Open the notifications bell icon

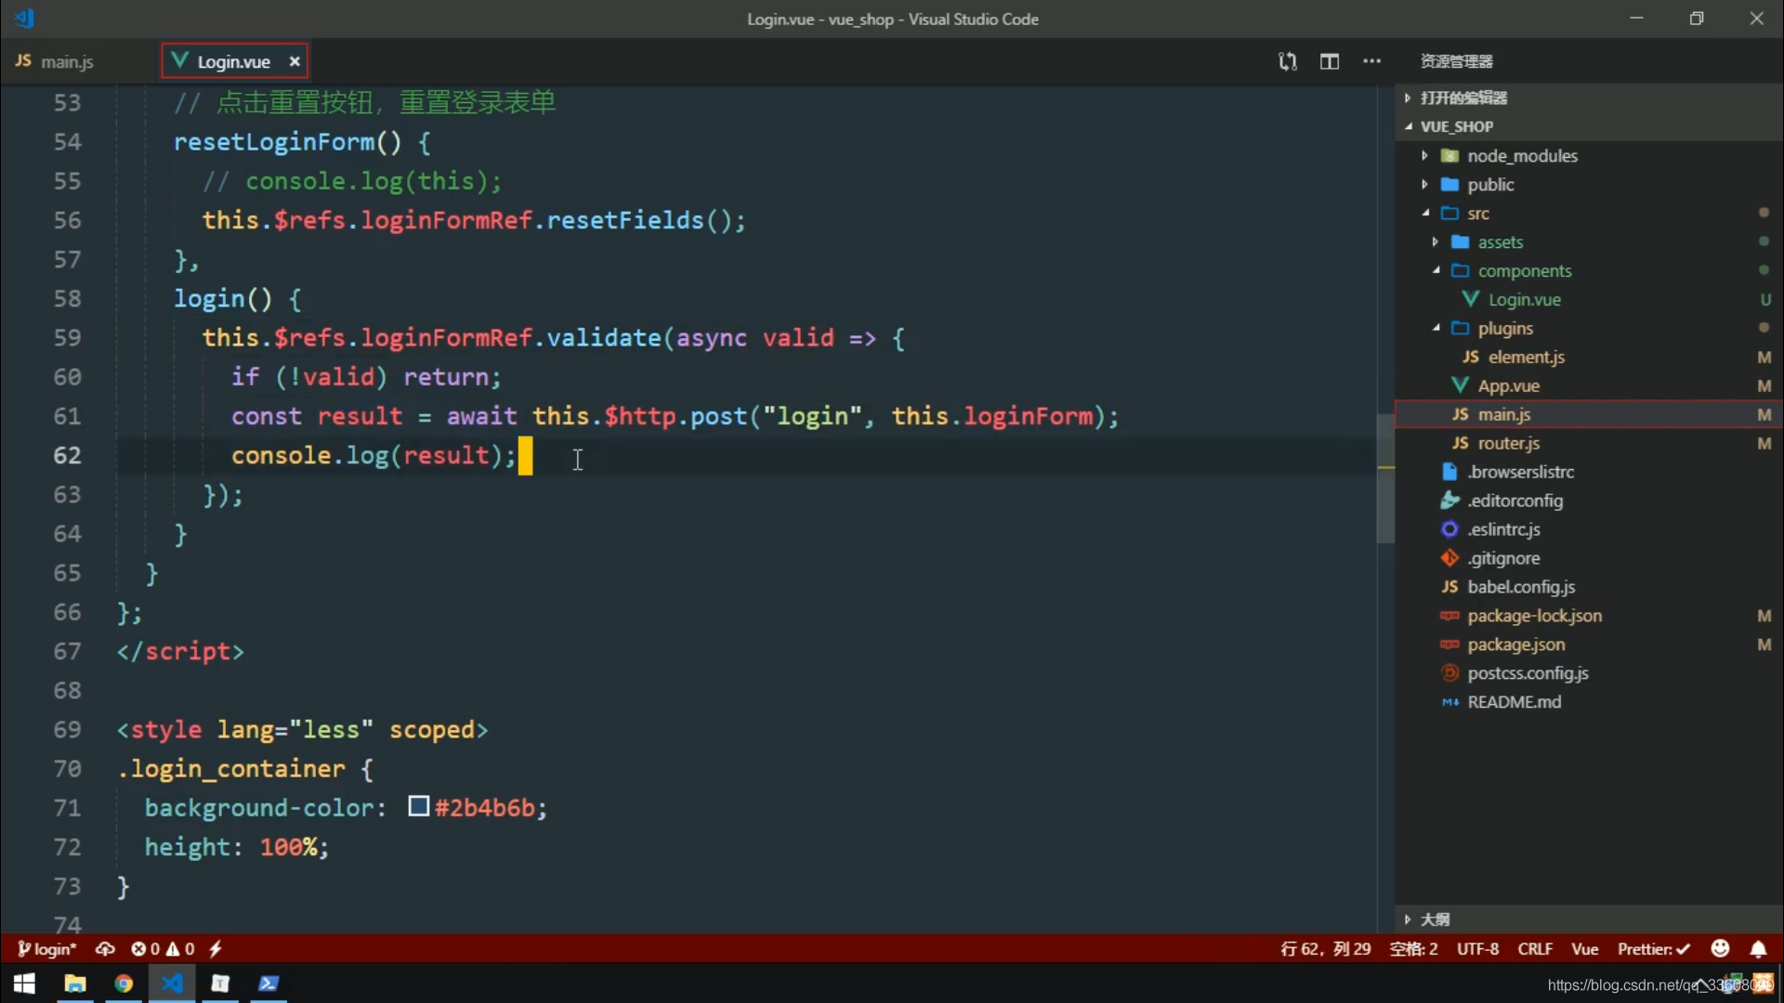pyautogui.click(x=1758, y=949)
